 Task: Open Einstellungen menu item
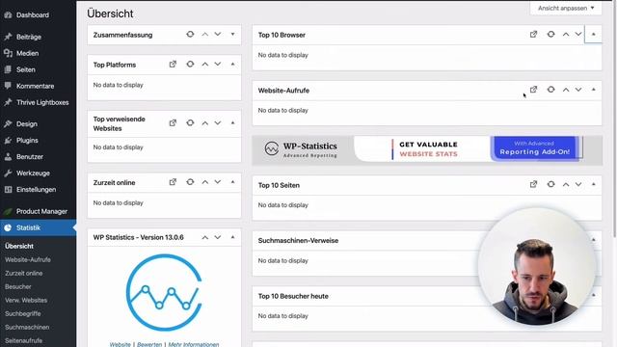(39, 190)
